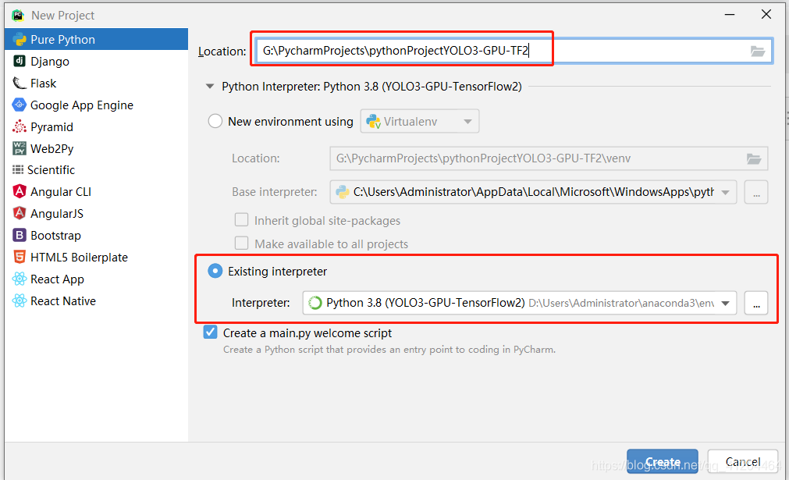Click the AngularJS shield icon
The width and height of the screenshot is (789, 480).
click(x=20, y=213)
